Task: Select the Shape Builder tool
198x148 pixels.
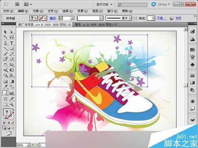Action: (x=5, y=75)
